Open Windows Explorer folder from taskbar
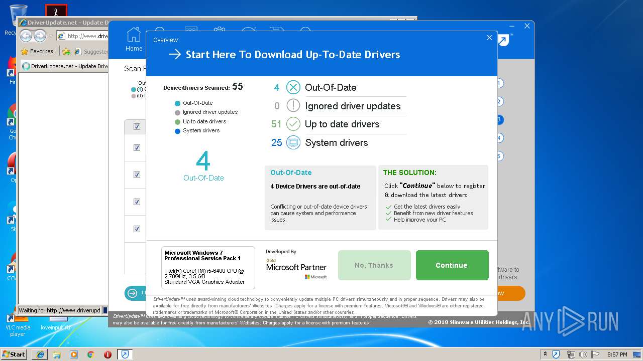 point(57,354)
